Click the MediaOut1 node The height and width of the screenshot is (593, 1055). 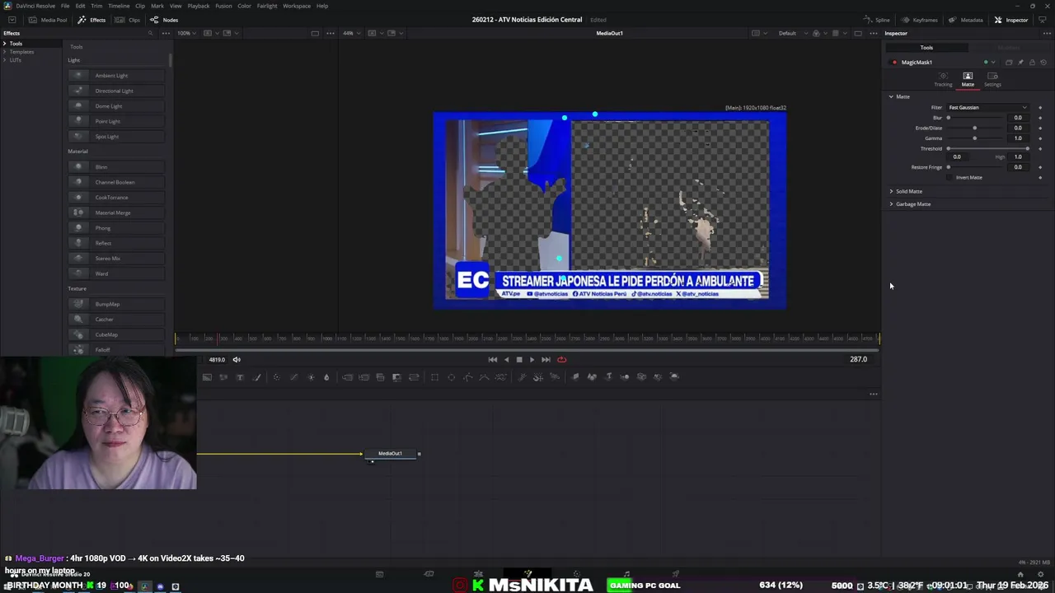click(x=391, y=453)
